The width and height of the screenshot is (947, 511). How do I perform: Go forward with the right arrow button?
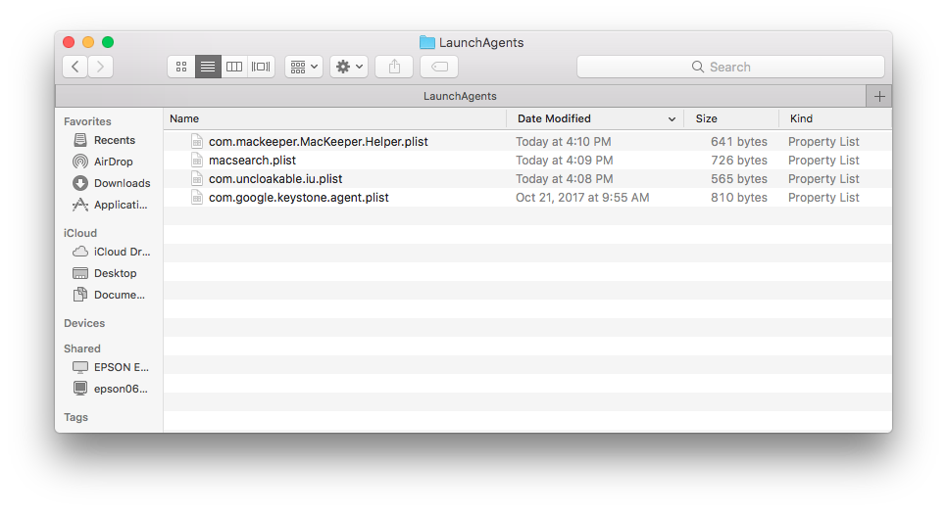(100, 67)
